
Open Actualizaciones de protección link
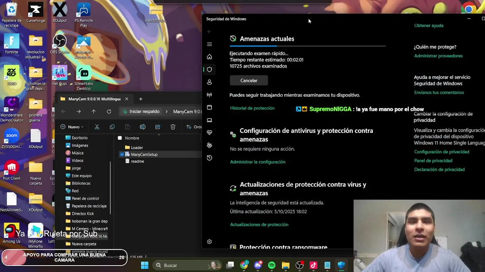[259, 224]
